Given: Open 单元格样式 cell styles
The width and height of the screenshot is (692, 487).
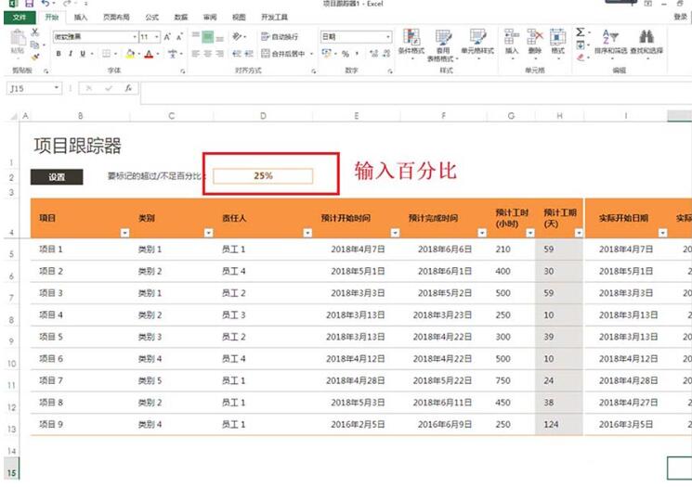Looking at the screenshot, I should click(x=477, y=44).
